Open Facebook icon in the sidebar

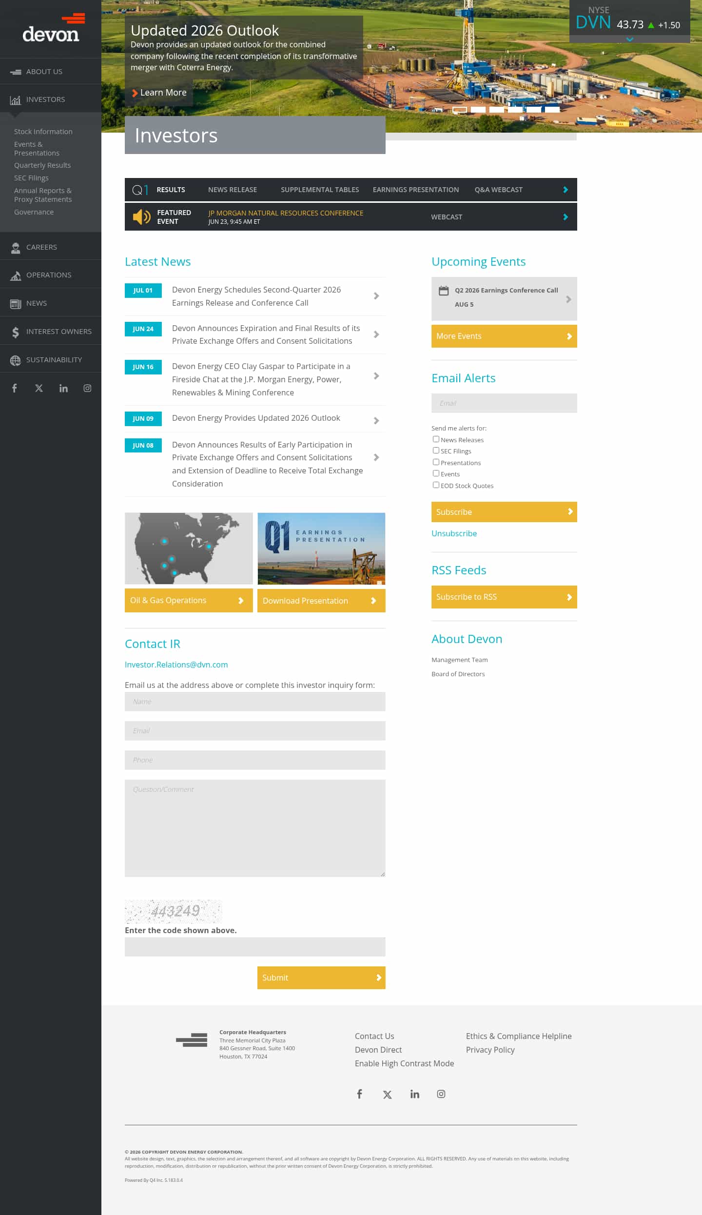[15, 388]
